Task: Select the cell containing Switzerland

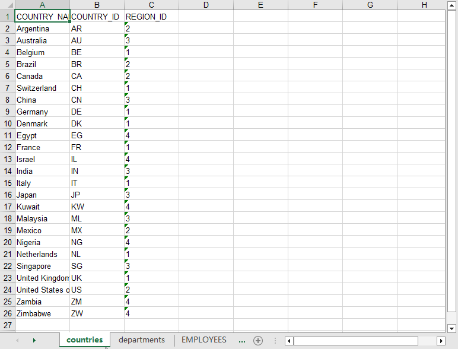Action: click(42, 88)
